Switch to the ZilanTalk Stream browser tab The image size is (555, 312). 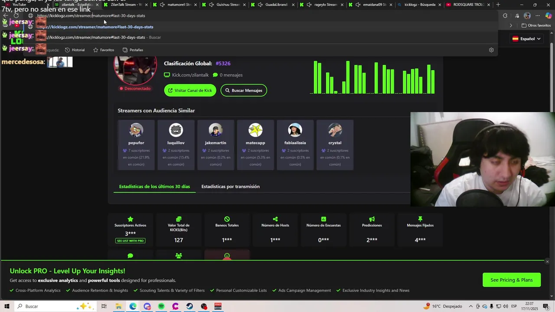pyautogui.click(x=126, y=5)
